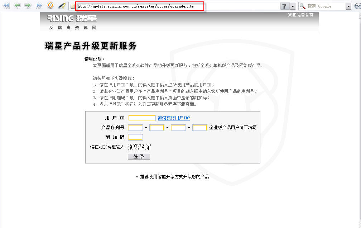Image resolution: width=361 pixels, height=228 pixels.
Task: Click first 产品序列号 segment field
Action: tap(135, 128)
